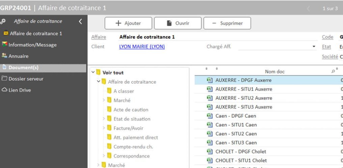Click the search icon in Nom doc header
Screen dimensions: 343x168
[x=333, y=72]
